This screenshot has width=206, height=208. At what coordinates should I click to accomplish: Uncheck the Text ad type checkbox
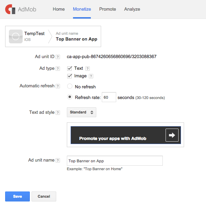(x=70, y=68)
